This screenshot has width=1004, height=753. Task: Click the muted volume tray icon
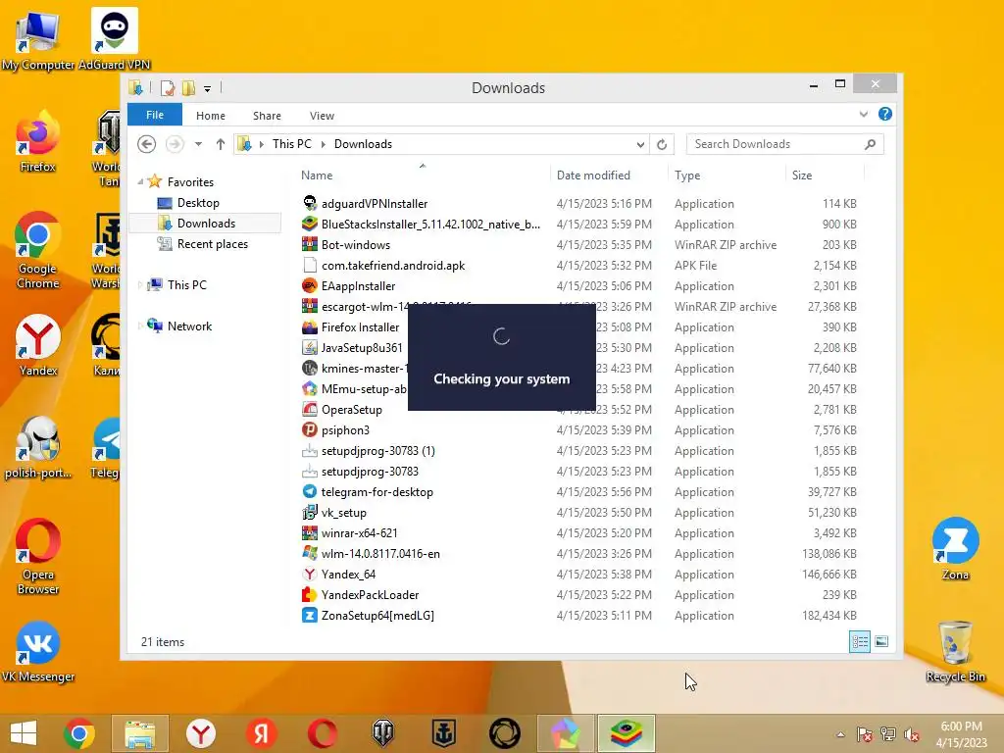point(911,734)
